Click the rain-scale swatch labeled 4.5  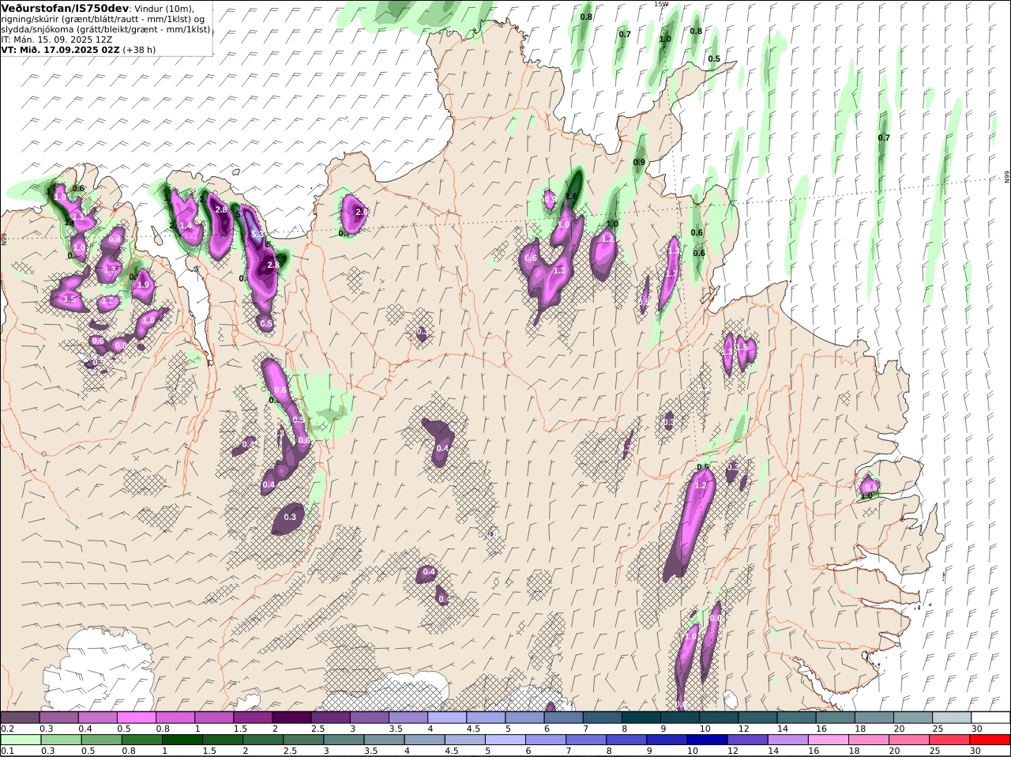point(464,740)
